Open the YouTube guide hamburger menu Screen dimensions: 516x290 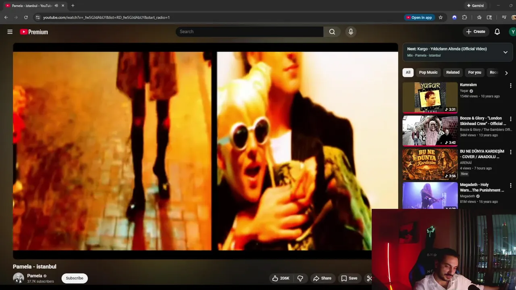pyautogui.click(x=10, y=32)
